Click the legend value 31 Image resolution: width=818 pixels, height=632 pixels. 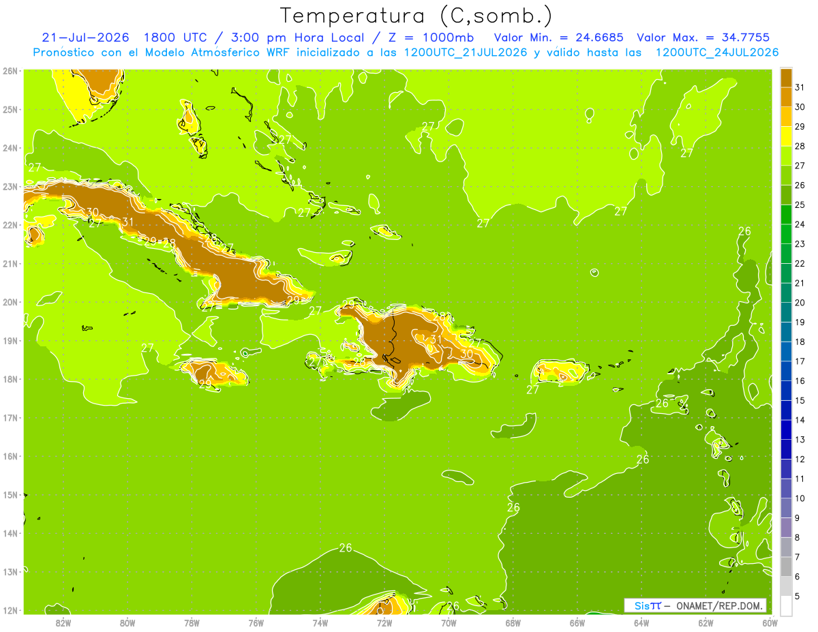pyautogui.click(x=800, y=87)
